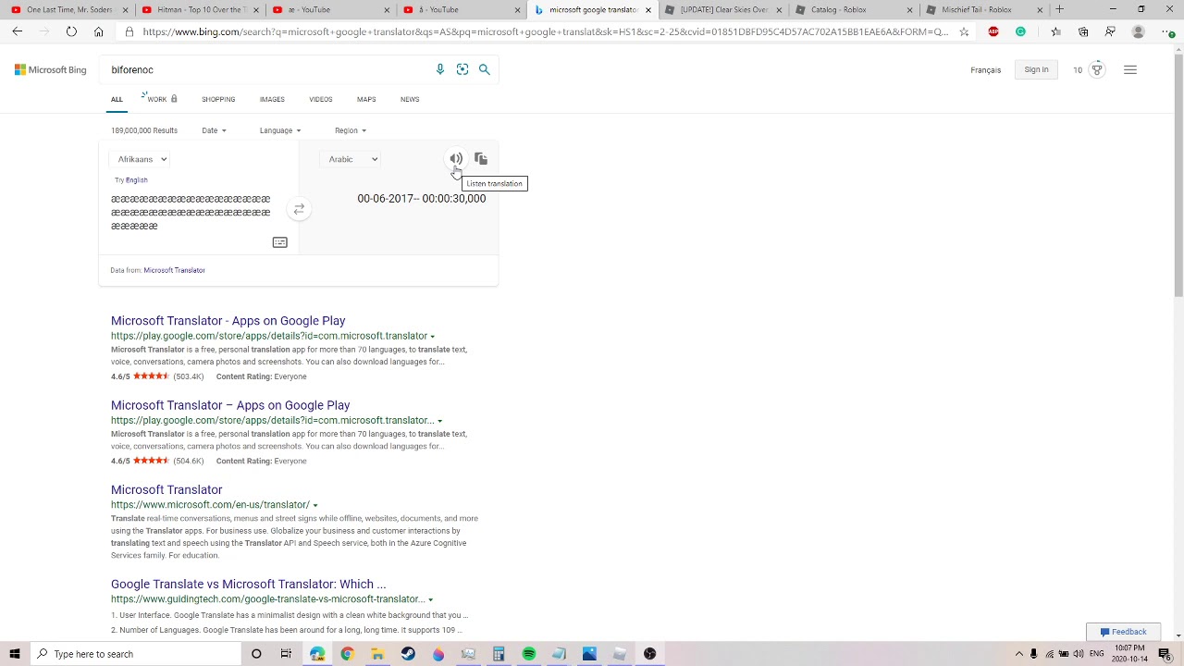1184x666 pixels.
Task: Expand the Region filter dropdown
Action: click(x=351, y=130)
